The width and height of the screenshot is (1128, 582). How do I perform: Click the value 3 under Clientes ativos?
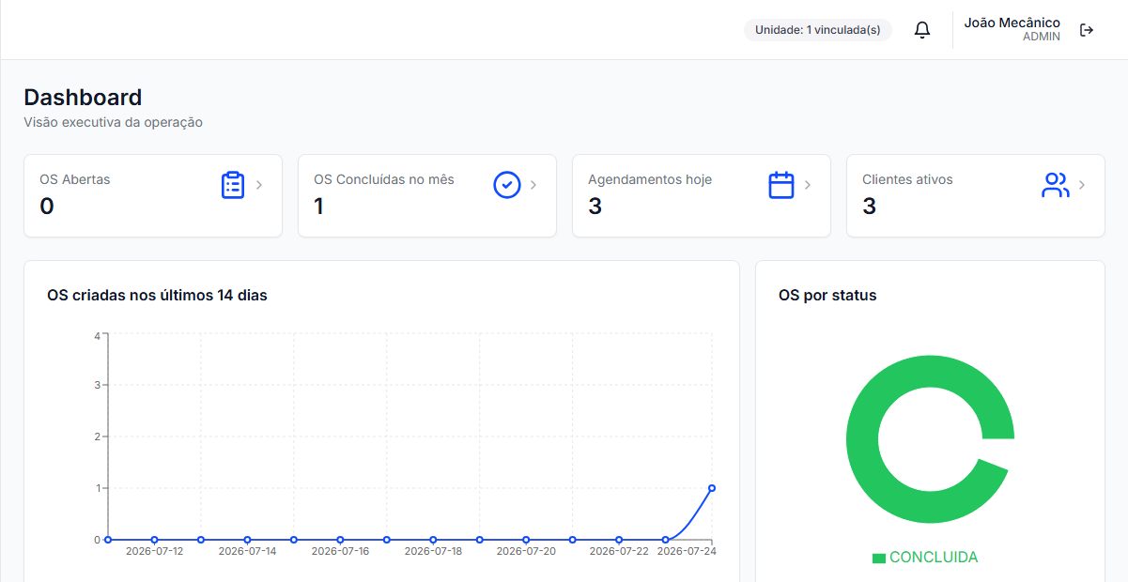tap(869, 207)
